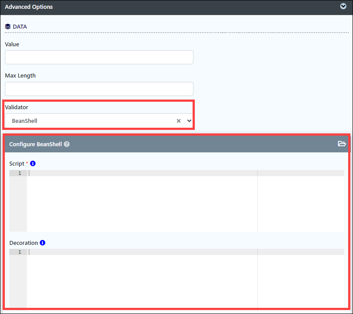Click the DATA section heading

tap(20, 27)
